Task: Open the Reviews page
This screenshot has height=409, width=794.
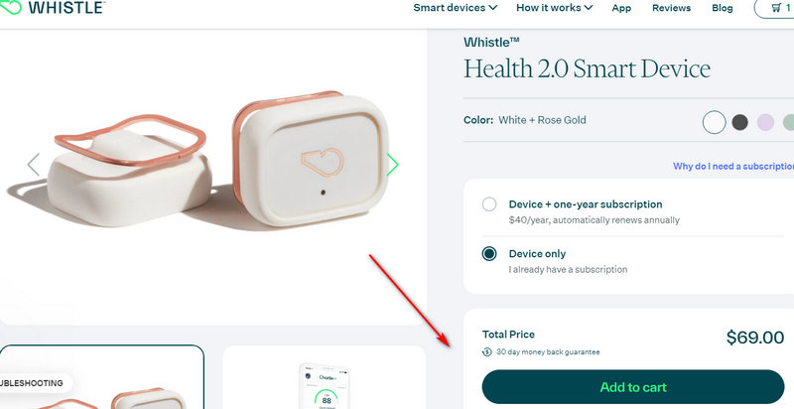Action: pos(672,8)
